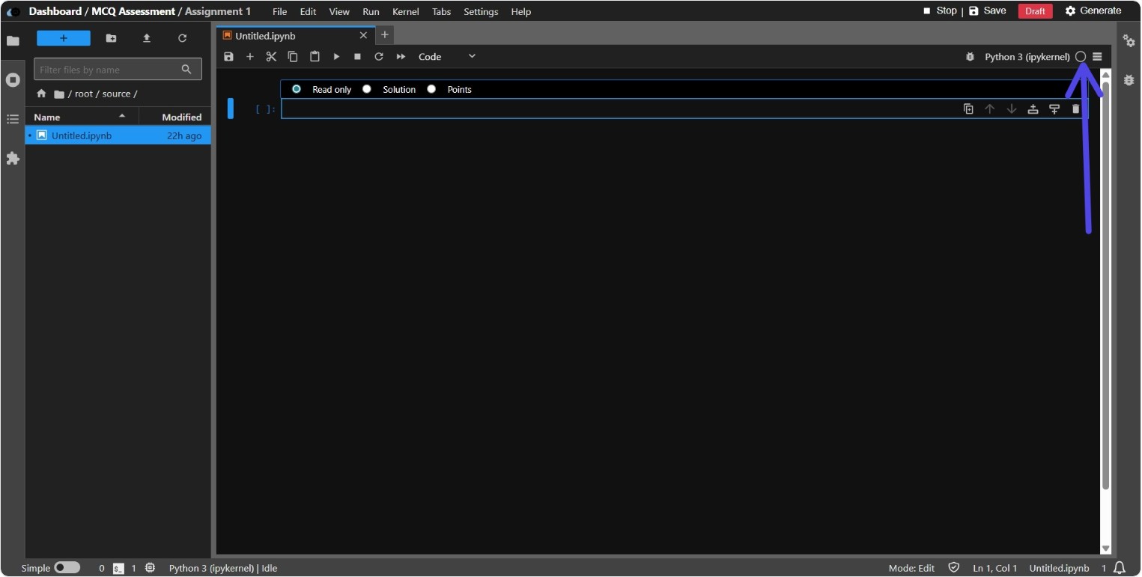1142x577 pixels.
Task: Open the Edit menu
Action: pyautogui.click(x=308, y=11)
